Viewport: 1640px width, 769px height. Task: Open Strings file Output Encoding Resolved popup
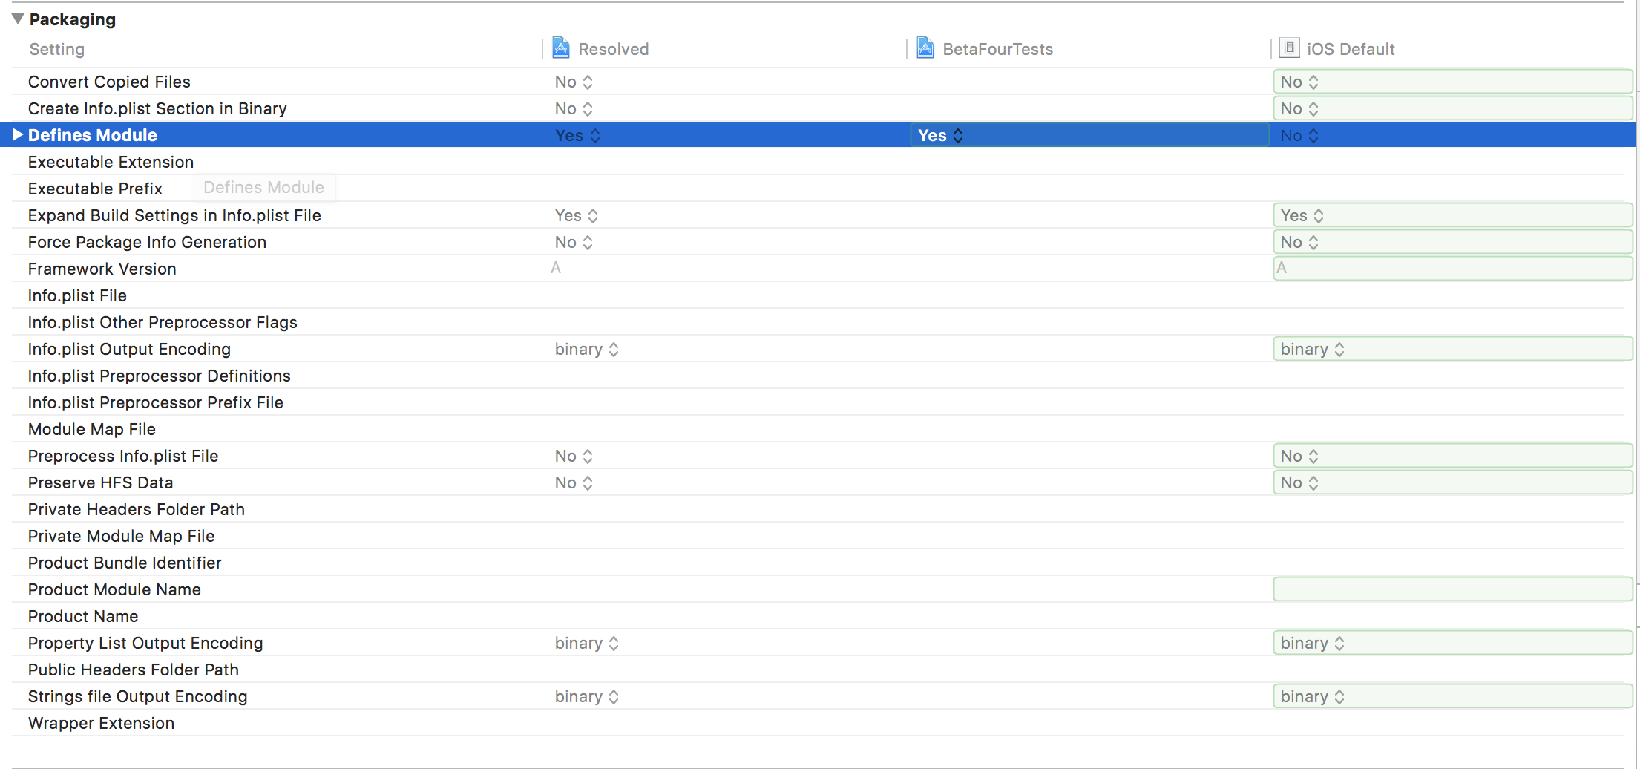(587, 696)
